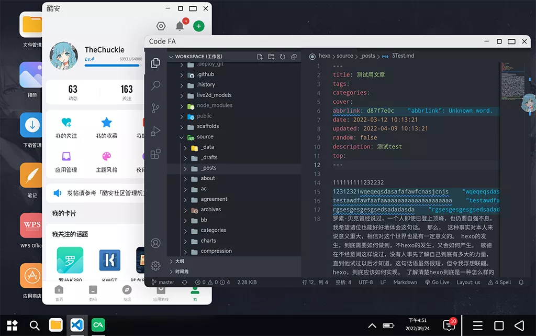Switch to 数码 tab in 酷安

(93, 293)
